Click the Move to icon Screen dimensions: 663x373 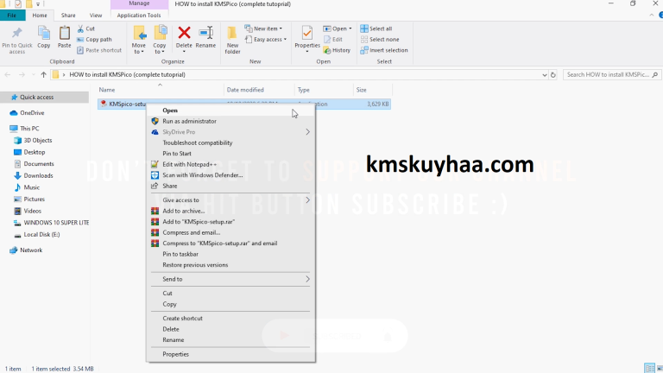tap(139, 33)
